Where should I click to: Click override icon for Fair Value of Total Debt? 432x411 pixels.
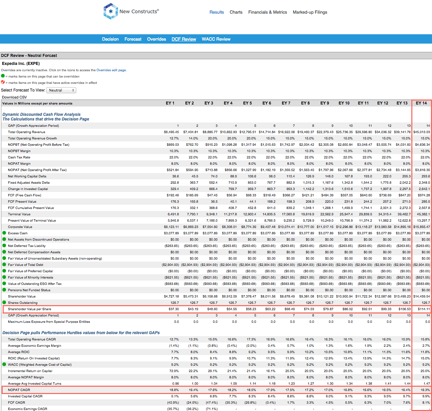click(4, 265)
